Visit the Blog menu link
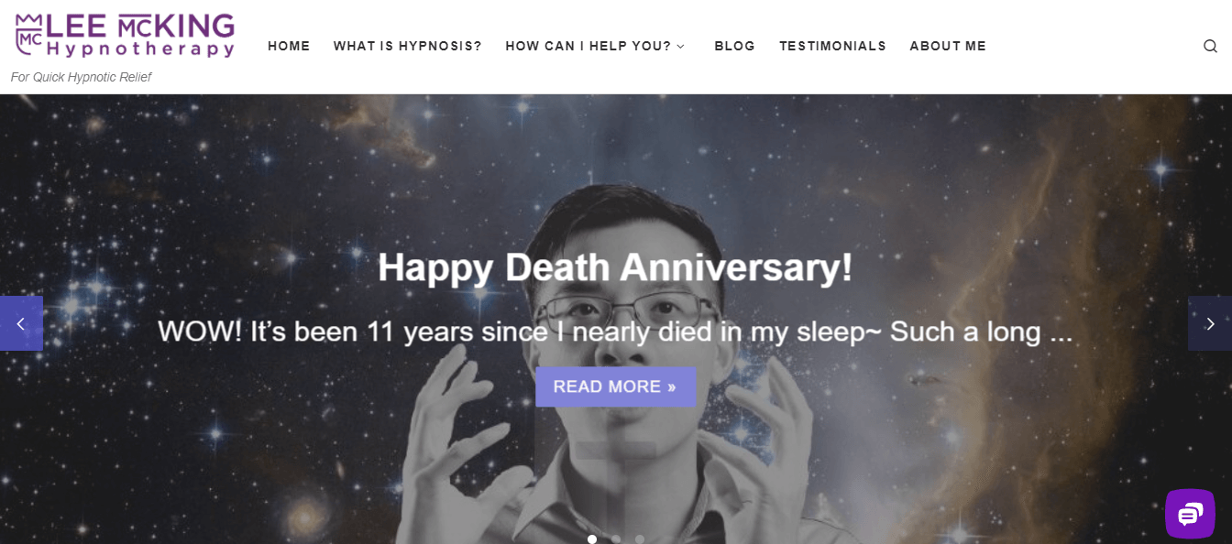 (x=734, y=46)
